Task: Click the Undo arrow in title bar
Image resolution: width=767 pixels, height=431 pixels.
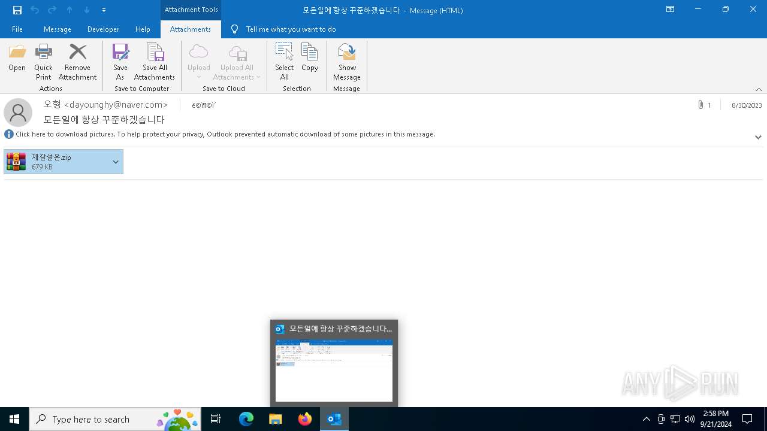Action: coord(35,10)
